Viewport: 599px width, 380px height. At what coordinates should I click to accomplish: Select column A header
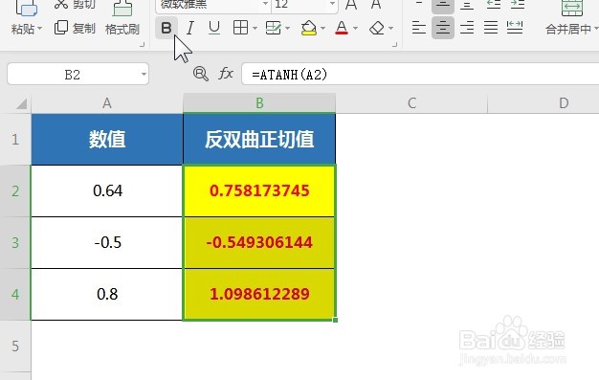pos(107,102)
